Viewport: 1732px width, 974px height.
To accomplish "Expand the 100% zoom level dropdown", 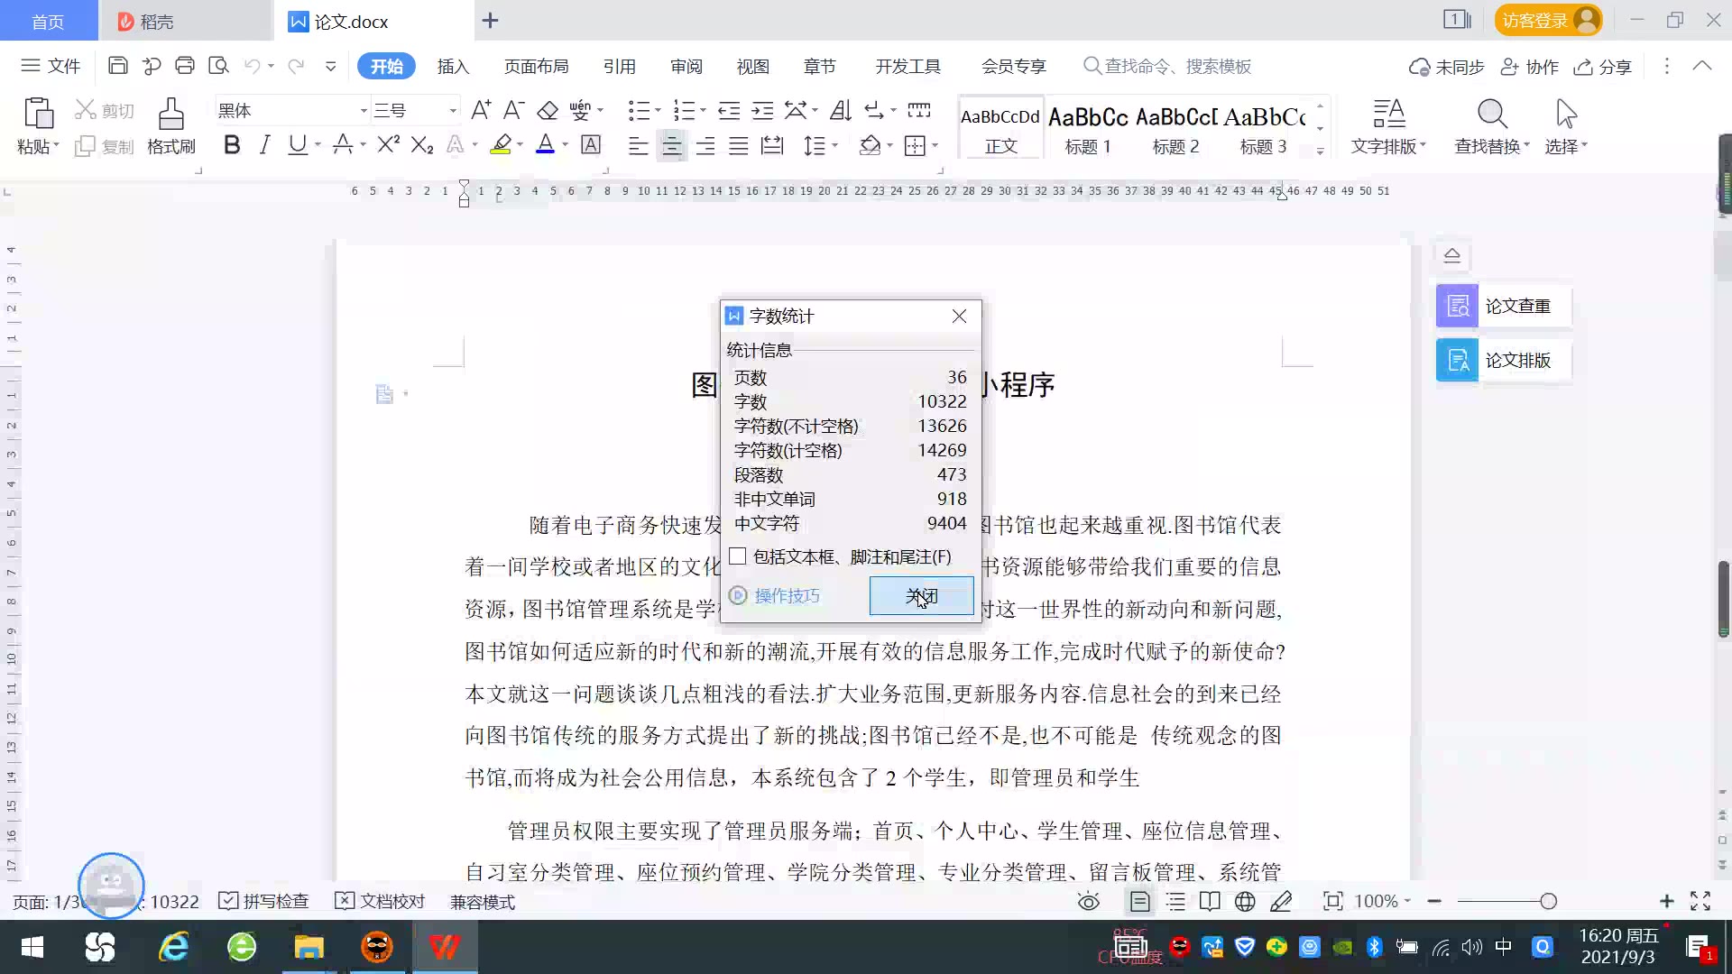I will click(1407, 901).
